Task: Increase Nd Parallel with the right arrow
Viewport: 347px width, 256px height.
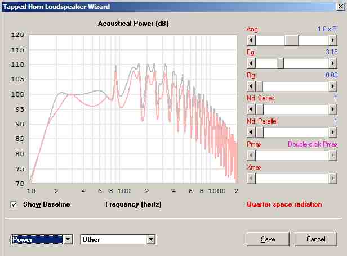Action: 332,132
